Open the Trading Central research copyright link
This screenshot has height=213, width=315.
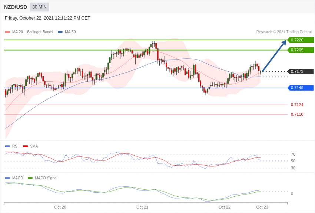284,32
